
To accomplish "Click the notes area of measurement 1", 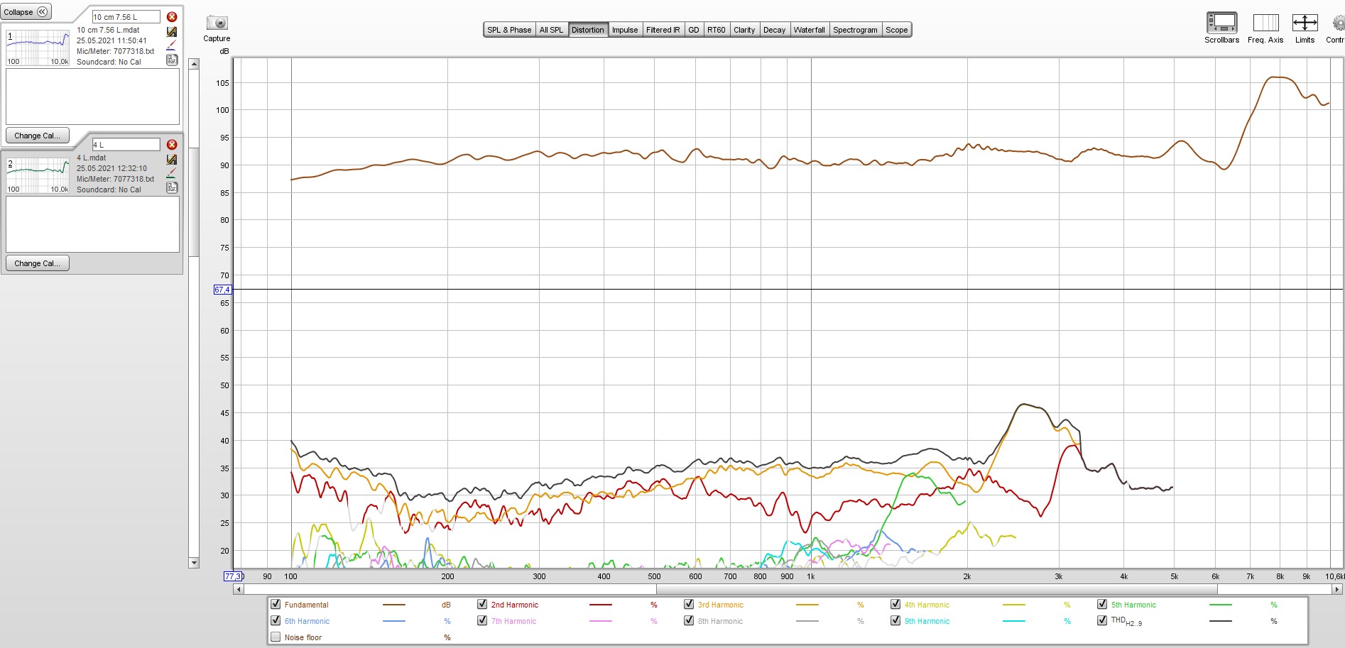I will coord(92,97).
